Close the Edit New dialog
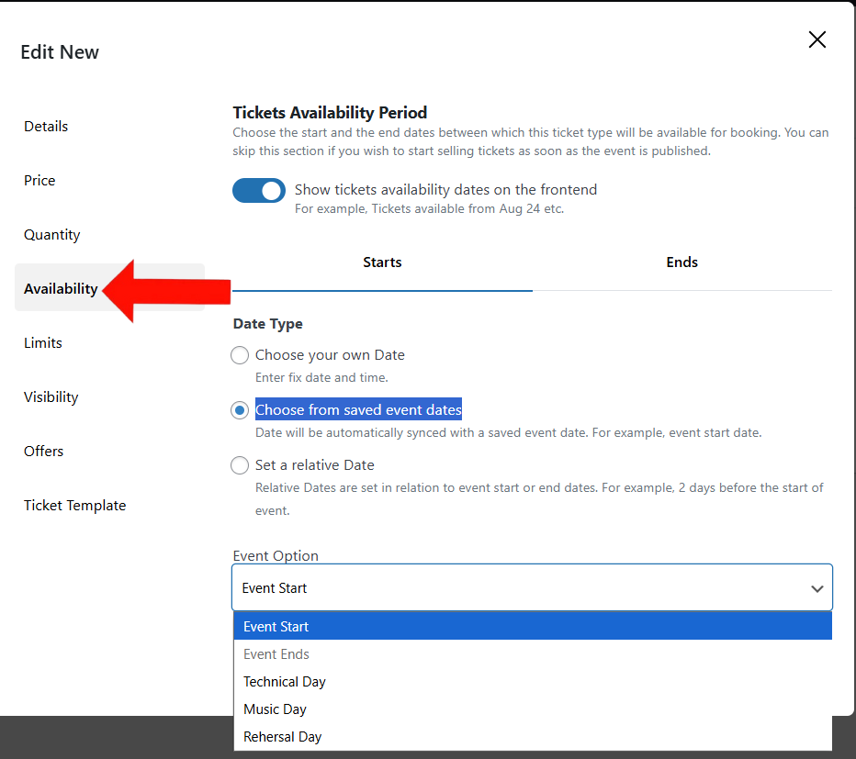This screenshot has width=856, height=759. 817,39
